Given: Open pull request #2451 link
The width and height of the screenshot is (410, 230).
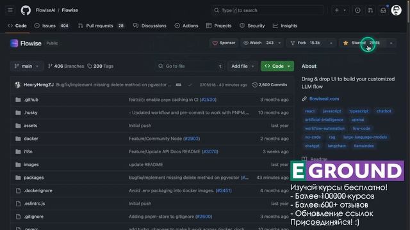Looking at the screenshot, I should pyautogui.click(x=224, y=190).
